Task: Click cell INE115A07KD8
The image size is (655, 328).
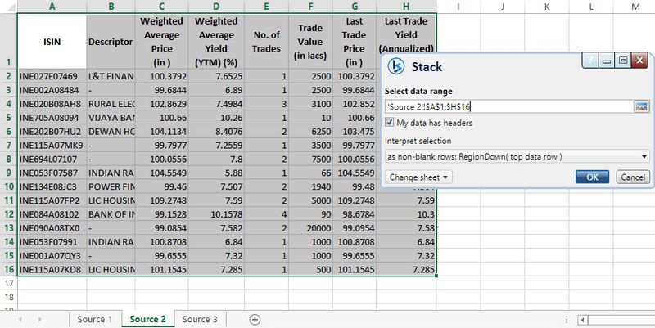Action: [52, 269]
